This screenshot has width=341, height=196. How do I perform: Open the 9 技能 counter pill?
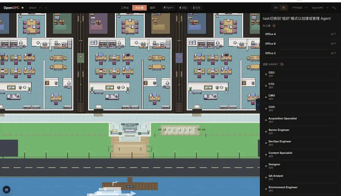point(183,8)
